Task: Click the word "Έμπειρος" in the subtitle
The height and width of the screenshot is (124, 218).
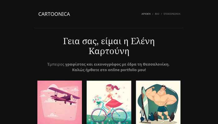Action: [56, 64]
